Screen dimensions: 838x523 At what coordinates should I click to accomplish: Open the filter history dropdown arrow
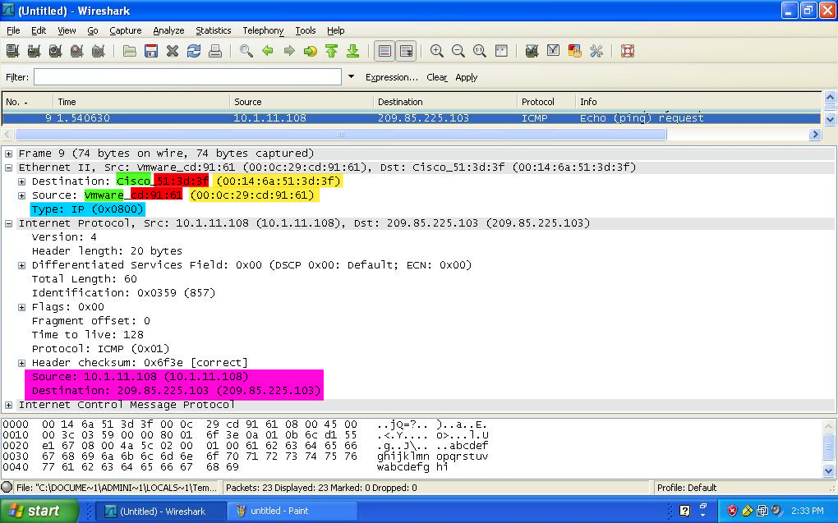pos(351,77)
